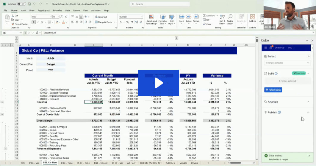Collapse the Cost of Goods Sold group

tap(2, 114)
